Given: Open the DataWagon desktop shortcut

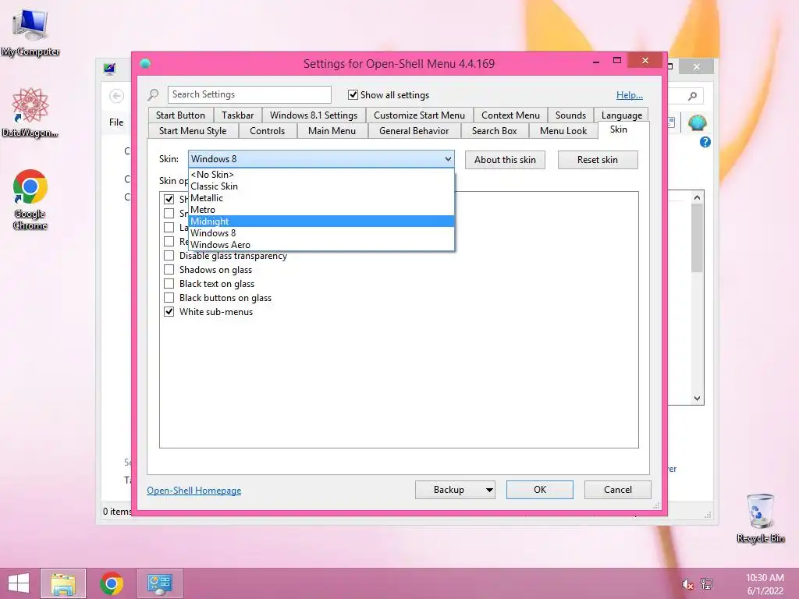Looking at the screenshot, I should 30,112.
